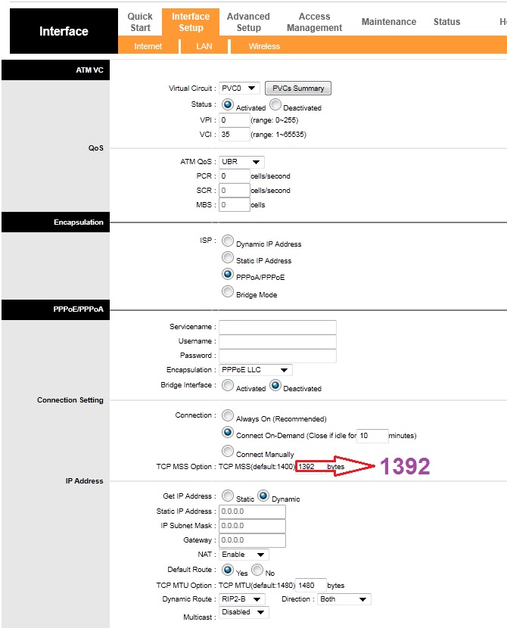Click the PVCs Summary button
Image resolution: width=507 pixels, height=628 pixels.
[298, 88]
